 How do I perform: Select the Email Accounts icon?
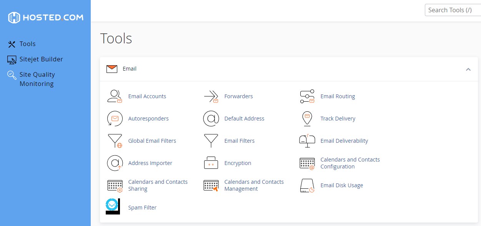115,96
